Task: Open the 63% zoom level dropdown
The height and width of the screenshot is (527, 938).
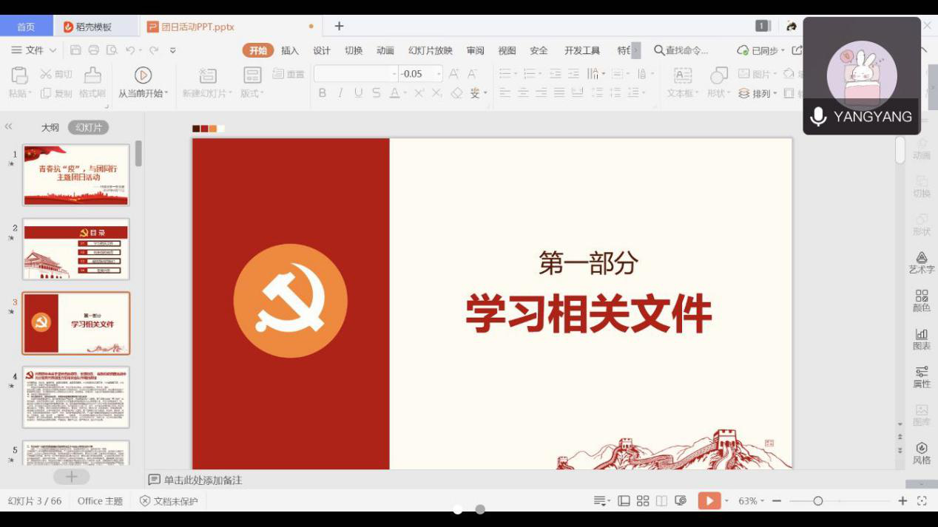Action: [x=752, y=501]
